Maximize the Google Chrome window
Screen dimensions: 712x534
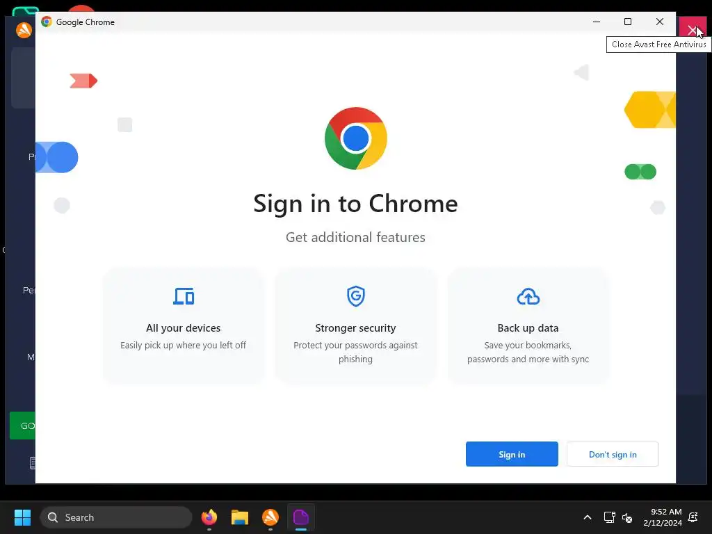click(x=628, y=22)
